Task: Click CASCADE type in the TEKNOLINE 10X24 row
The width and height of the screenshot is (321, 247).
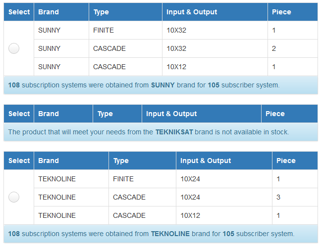Action: click(129, 197)
